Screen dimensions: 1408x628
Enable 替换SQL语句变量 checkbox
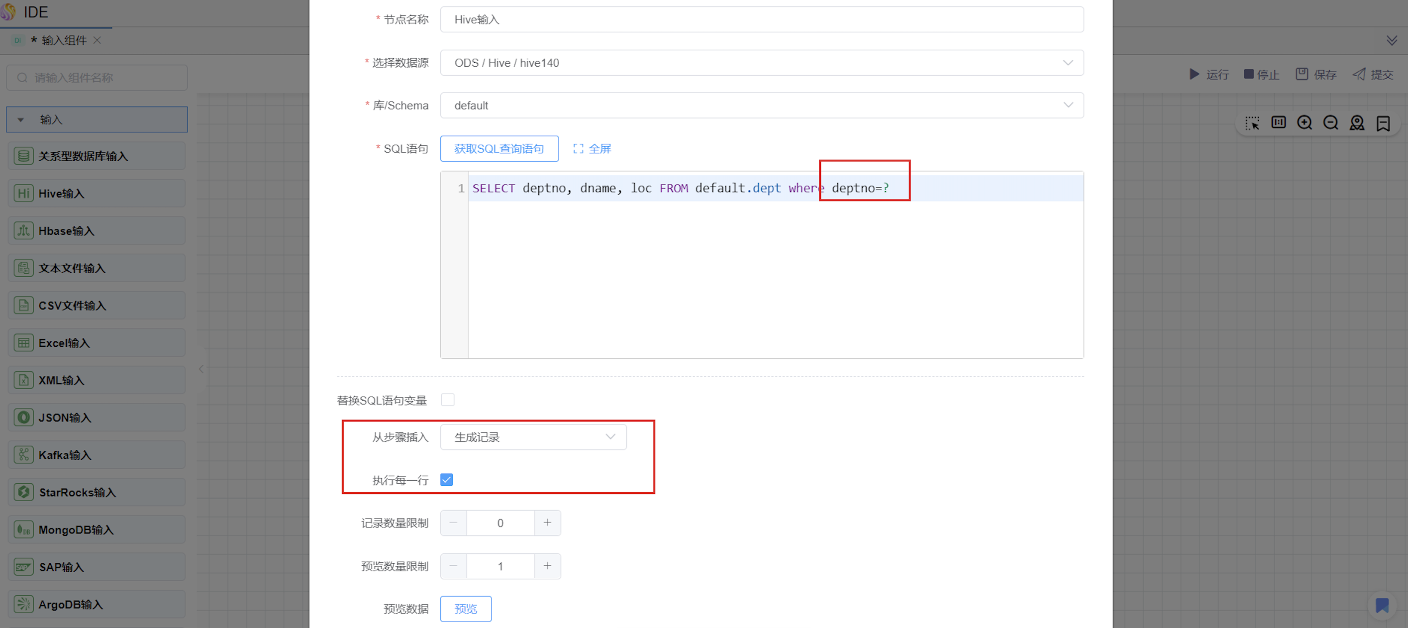point(448,400)
